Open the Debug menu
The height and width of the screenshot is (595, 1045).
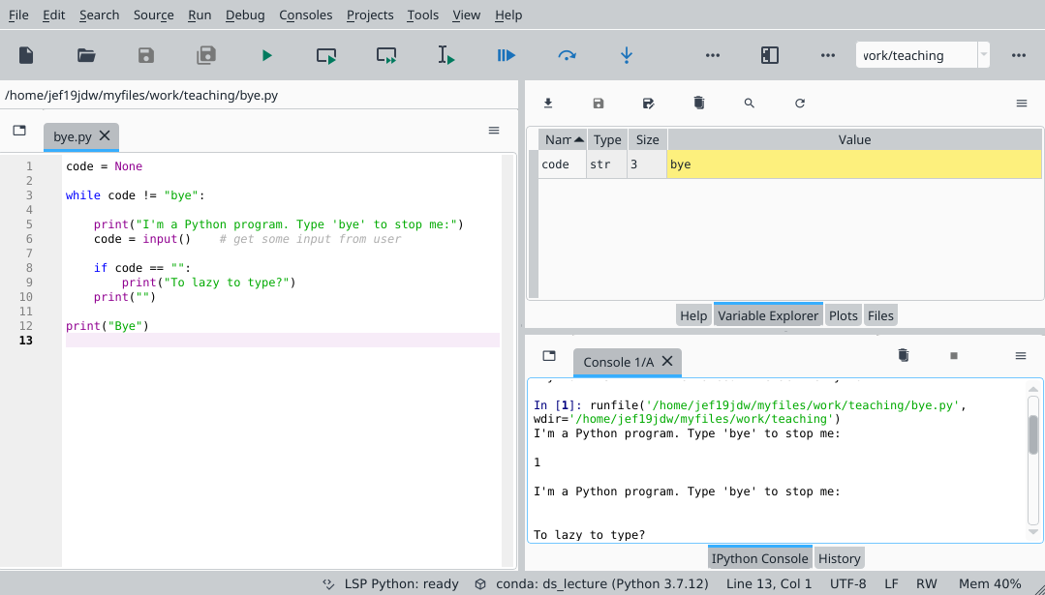pos(245,15)
